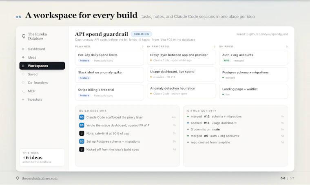Click 'Note: rate-limit at 90% of cap' entry

tap(127, 134)
